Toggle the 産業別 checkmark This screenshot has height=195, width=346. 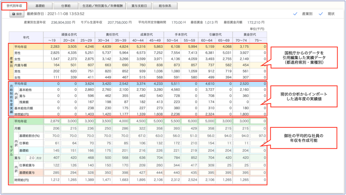(295, 14)
